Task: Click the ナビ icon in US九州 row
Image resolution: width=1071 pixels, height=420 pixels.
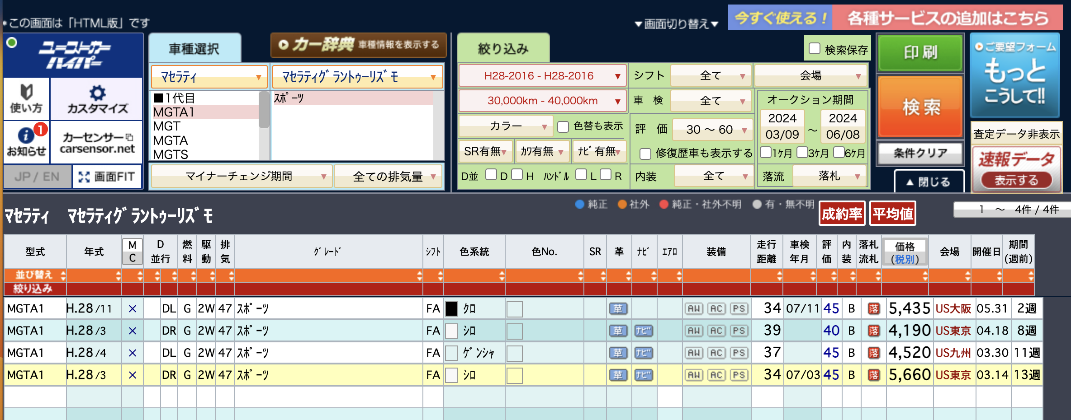Action: (x=643, y=353)
